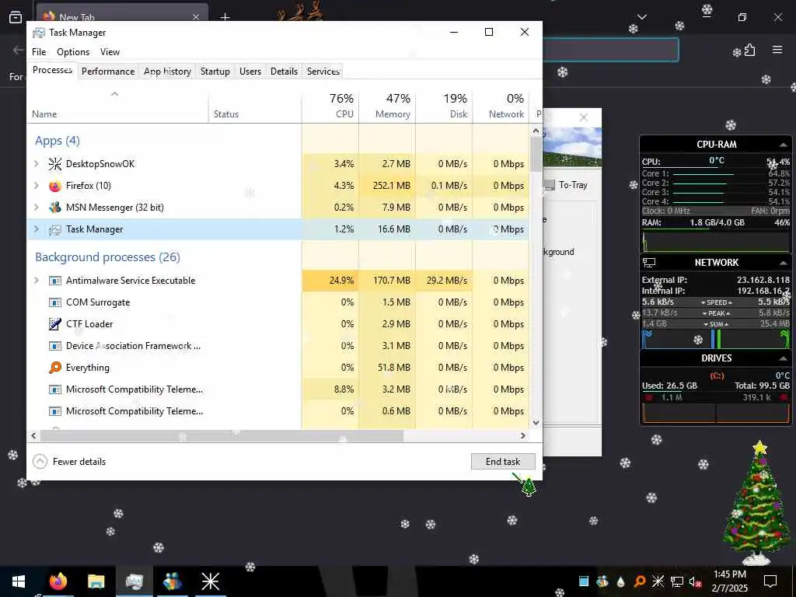Click the Firefox extensions puzzle icon
The height and width of the screenshot is (597, 796).
coord(749,50)
